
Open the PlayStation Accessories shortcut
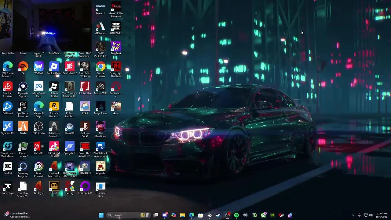click(x=100, y=149)
